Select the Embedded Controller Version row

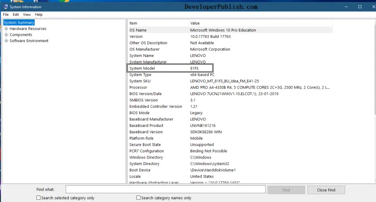tap(230, 106)
